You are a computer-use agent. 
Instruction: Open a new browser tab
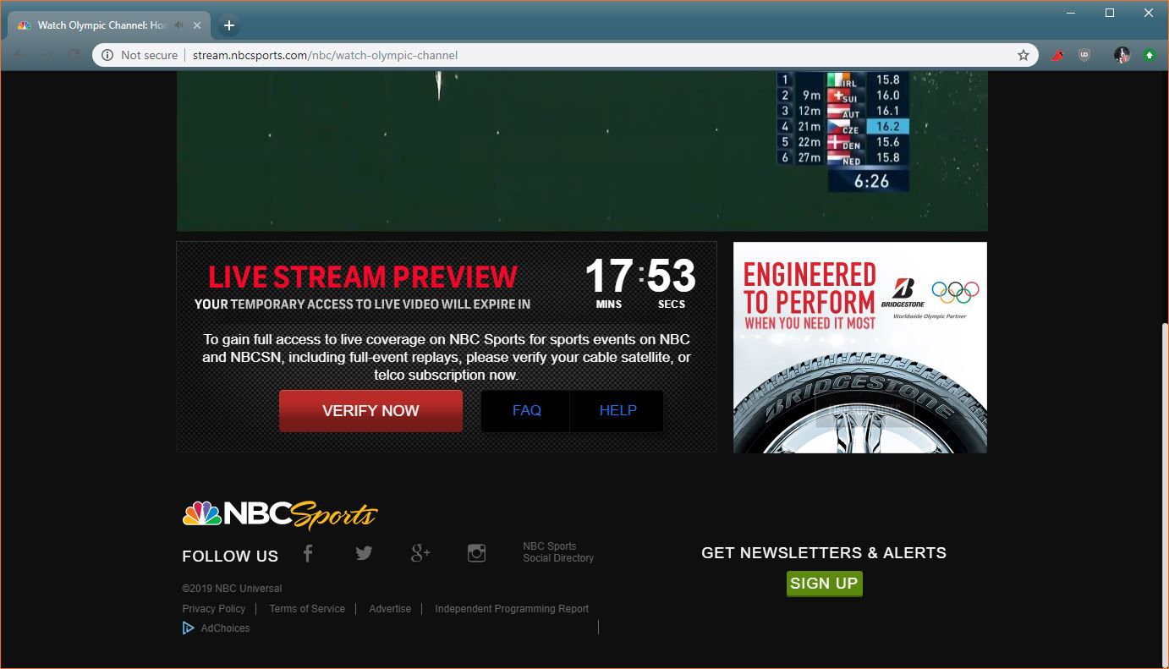(x=228, y=25)
